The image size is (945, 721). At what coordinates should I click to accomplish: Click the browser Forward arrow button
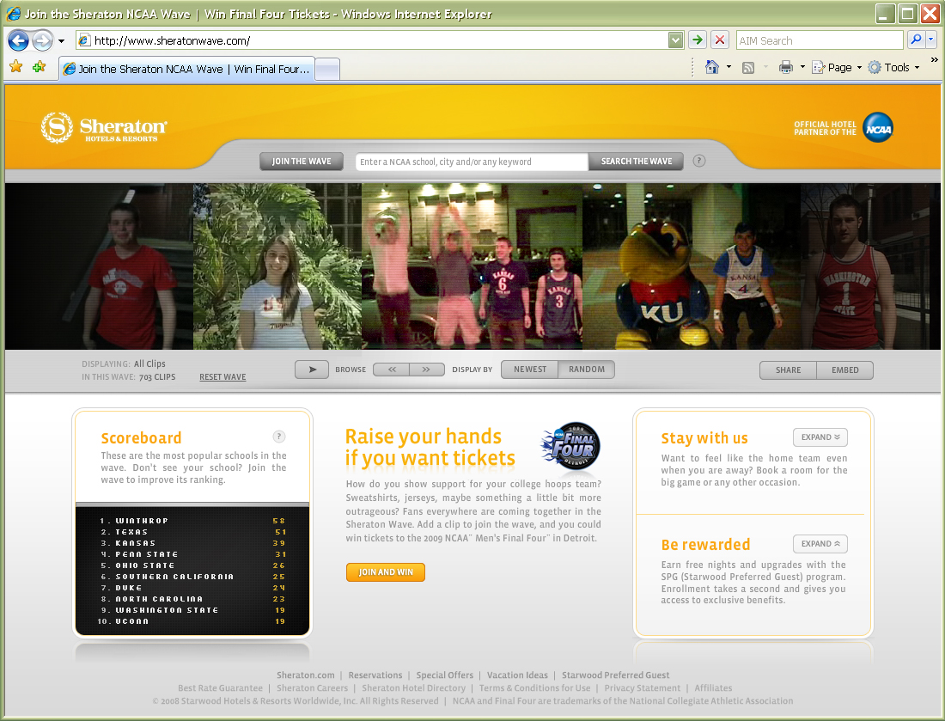(42, 41)
